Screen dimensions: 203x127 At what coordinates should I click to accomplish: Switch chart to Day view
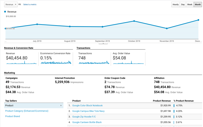[183, 5]
